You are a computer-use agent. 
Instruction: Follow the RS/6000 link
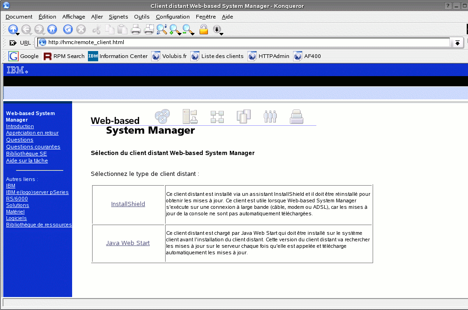[x=17, y=199]
